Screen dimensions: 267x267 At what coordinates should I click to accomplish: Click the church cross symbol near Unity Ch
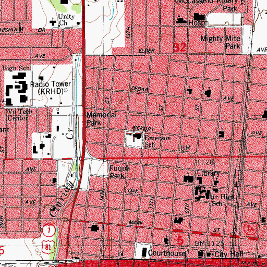click(x=53, y=22)
